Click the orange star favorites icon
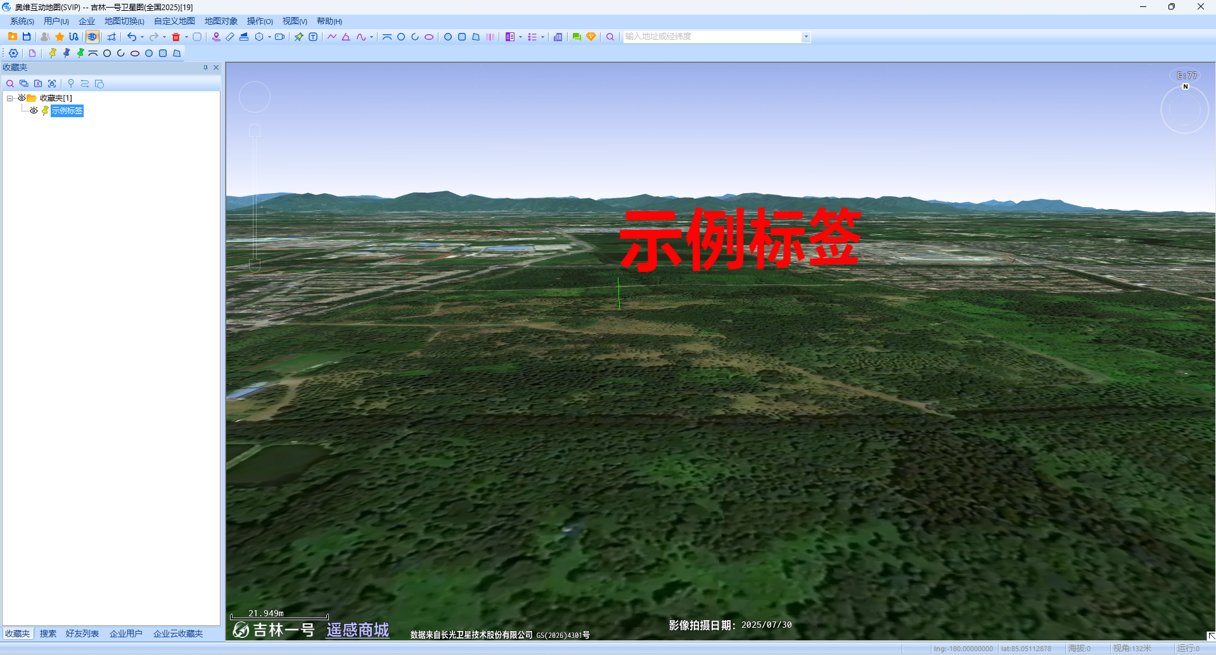 click(x=60, y=37)
